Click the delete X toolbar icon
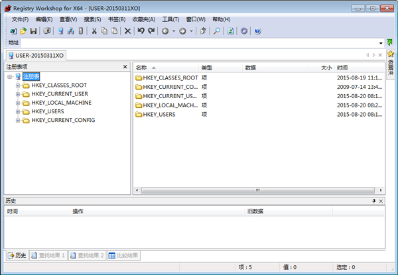The image size is (398, 275). (x=127, y=31)
